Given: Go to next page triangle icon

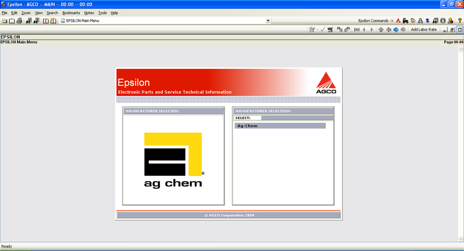Looking at the screenshot, I should tap(372, 30).
